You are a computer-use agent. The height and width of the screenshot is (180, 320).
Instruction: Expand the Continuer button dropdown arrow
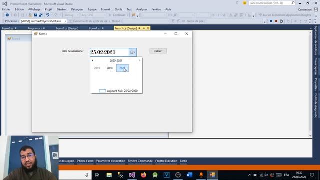pos(127,15)
